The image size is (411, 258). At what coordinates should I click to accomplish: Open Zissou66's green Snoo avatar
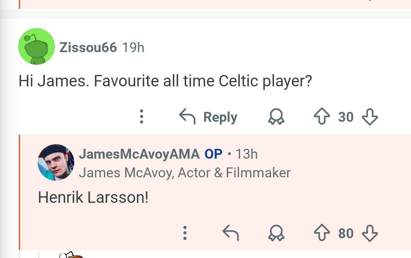tap(37, 46)
